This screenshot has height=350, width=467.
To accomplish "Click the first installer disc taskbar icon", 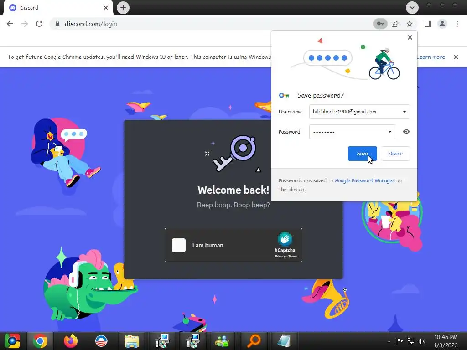I will pyautogui.click(x=162, y=341).
